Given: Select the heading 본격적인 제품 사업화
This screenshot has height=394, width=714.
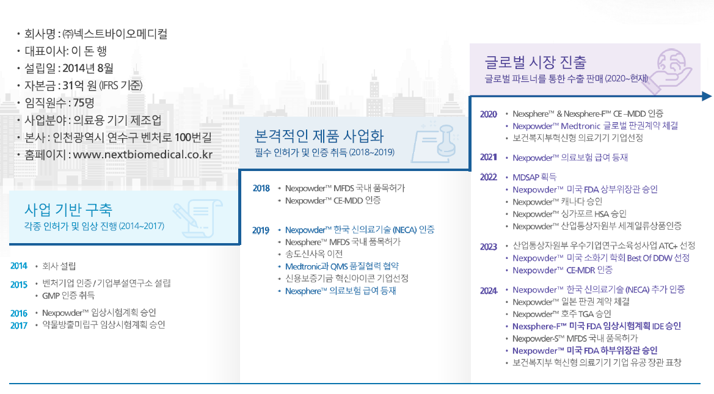Looking at the screenshot, I should pos(319,136).
